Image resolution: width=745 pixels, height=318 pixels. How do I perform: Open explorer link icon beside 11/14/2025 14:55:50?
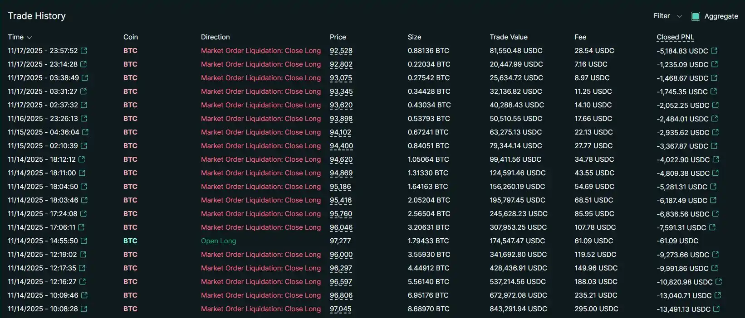(x=84, y=241)
